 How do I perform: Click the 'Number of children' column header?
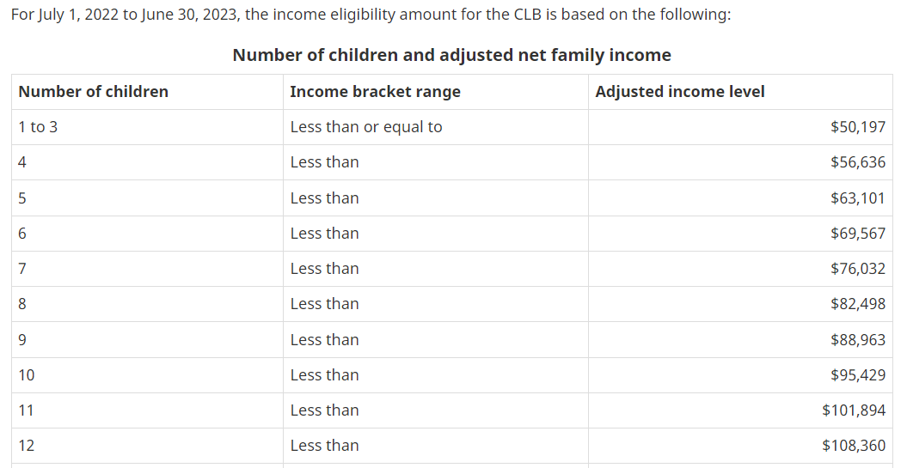(93, 92)
